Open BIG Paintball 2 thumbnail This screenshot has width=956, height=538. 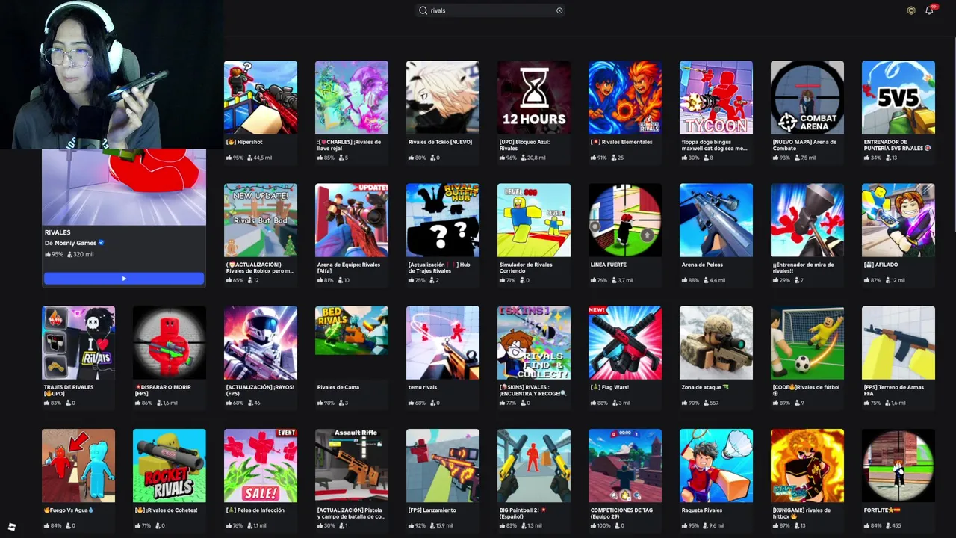[x=534, y=466]
